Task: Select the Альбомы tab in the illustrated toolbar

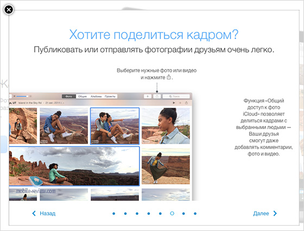Action: click(x=96, y=96)
